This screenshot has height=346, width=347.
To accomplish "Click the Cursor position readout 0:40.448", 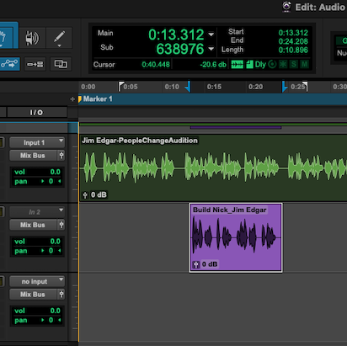I will pos(156,65).
